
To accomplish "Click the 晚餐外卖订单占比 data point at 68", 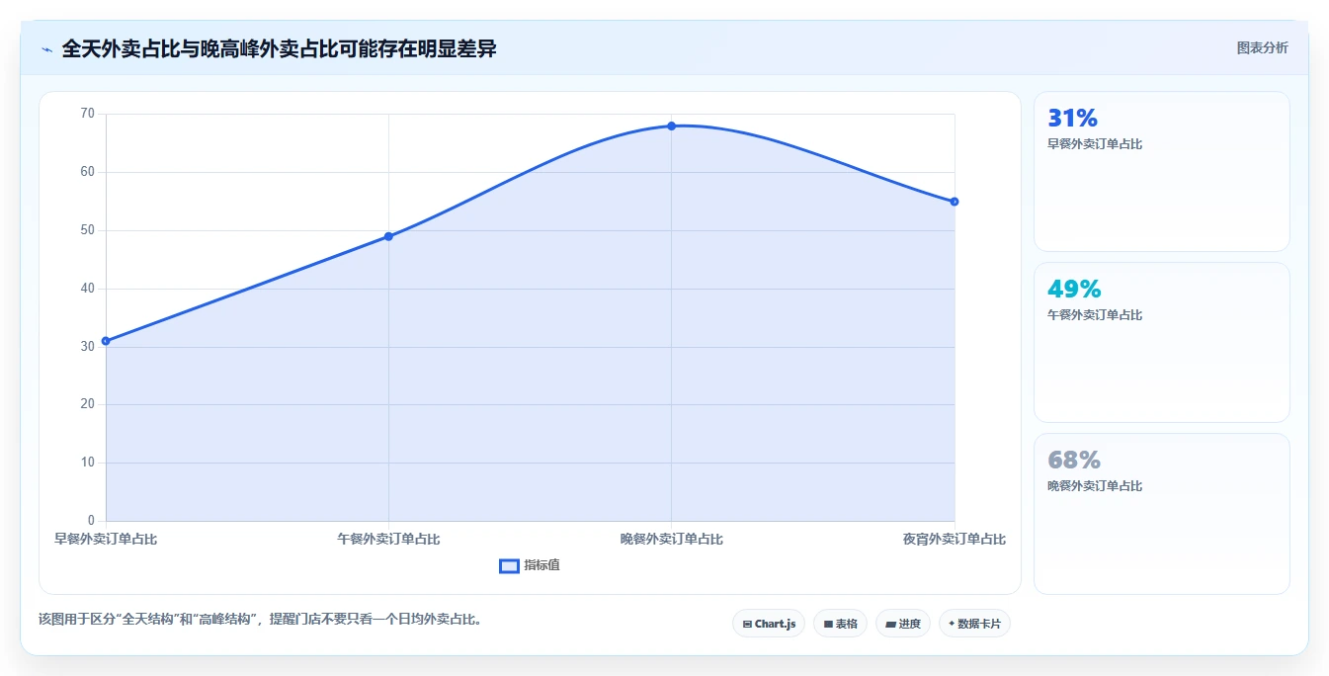I will (x=671, y=126).
